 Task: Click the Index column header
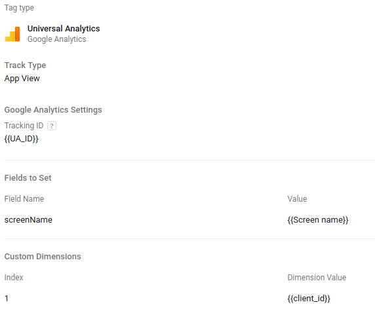pos(14,278)
